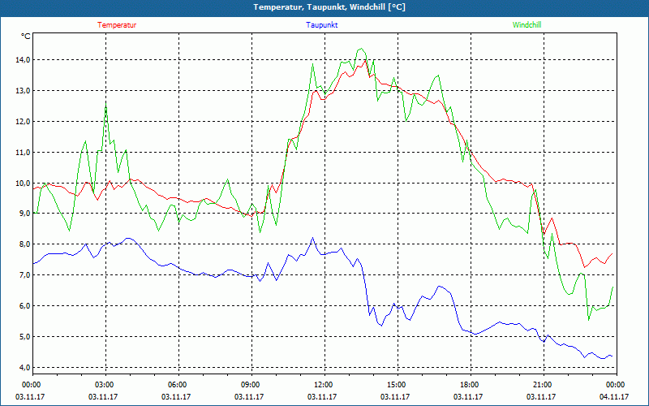
Task: Click the 18:00 time label on the x-axis
Action: tap(471, 384)
